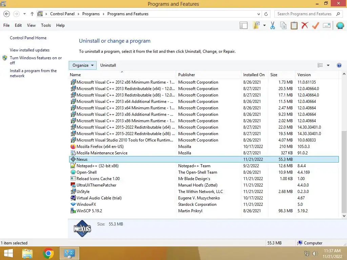Sort by the Size column header

pos(282,75)
